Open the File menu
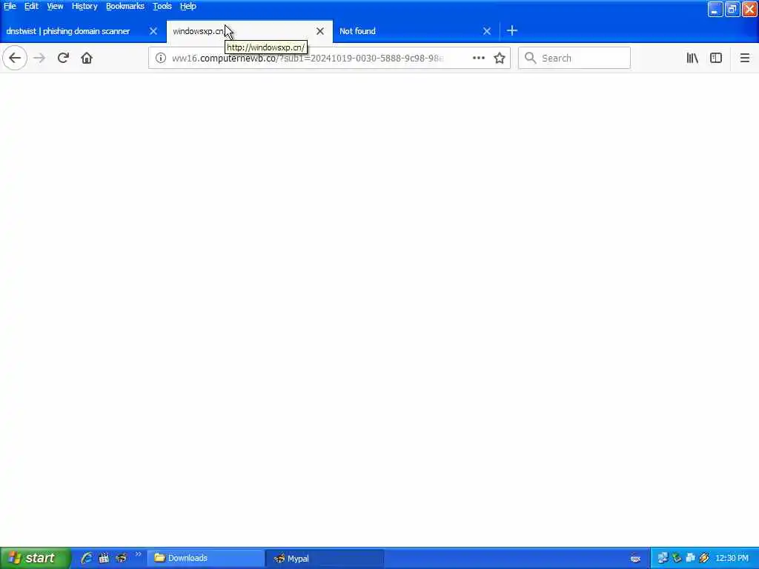Image resolution: width=759 pixels, height=569 pixels. click(x=10, y=6)
